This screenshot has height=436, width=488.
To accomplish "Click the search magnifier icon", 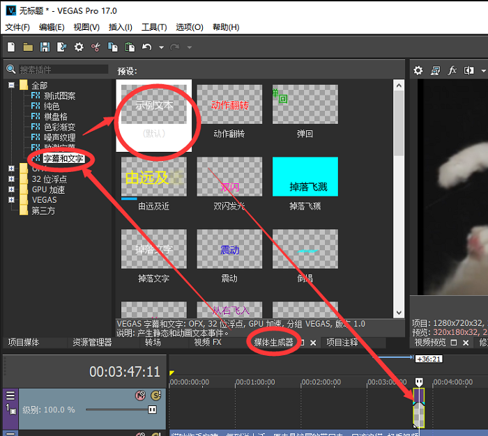I will 11,69.
